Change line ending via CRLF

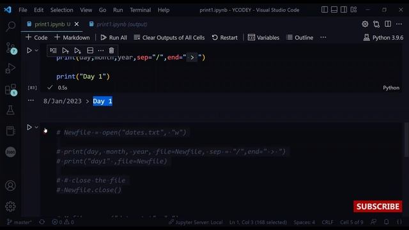(327, 222)
